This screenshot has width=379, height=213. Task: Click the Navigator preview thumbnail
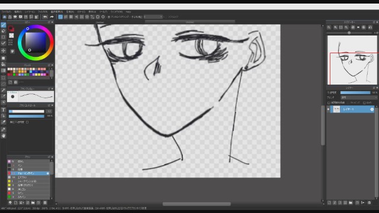pos(352,60)
